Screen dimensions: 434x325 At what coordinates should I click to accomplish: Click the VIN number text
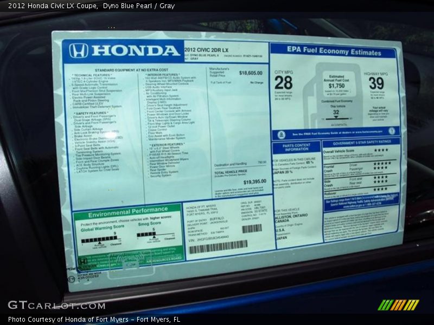[209, 238]
